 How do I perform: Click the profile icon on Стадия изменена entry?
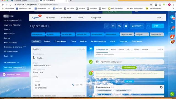click(161, 87)
